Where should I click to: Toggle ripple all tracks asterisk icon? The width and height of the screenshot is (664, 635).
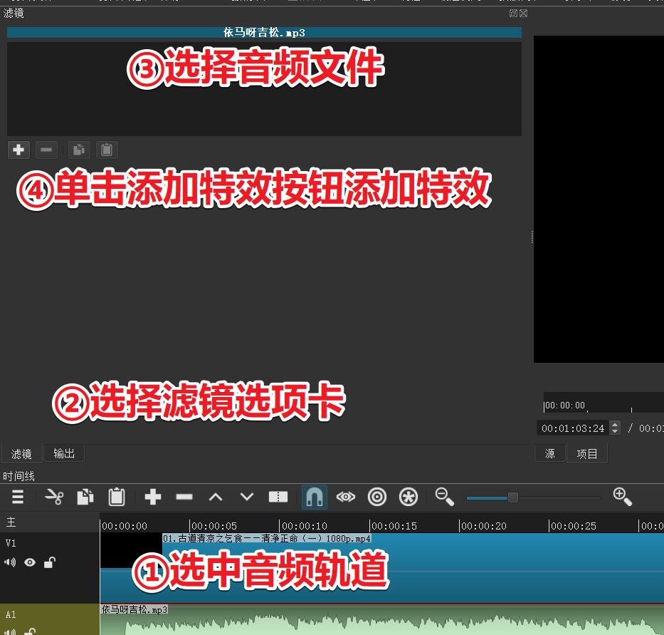tap(409, 497)
